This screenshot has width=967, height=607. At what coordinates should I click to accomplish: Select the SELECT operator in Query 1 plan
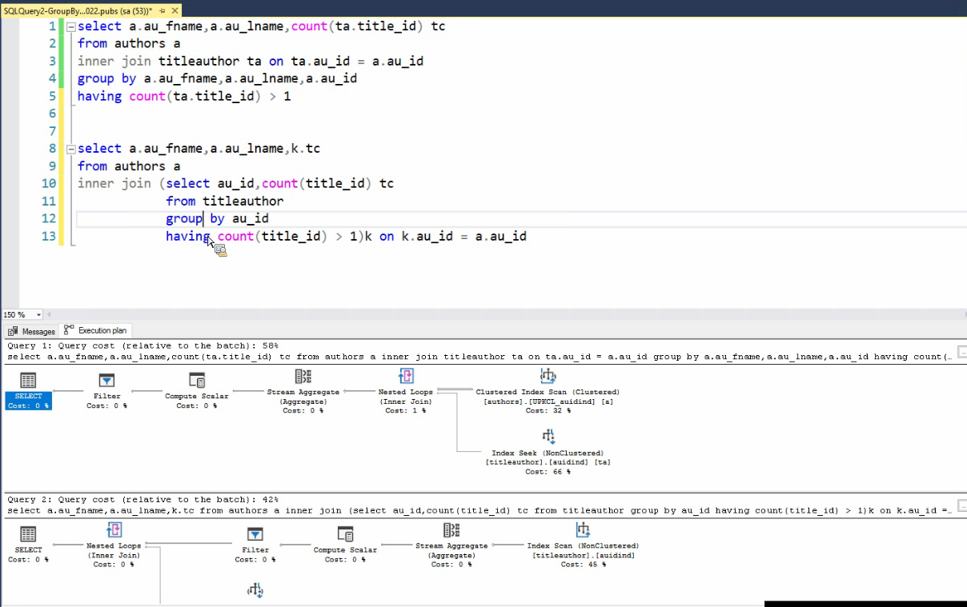coord(28,390)
